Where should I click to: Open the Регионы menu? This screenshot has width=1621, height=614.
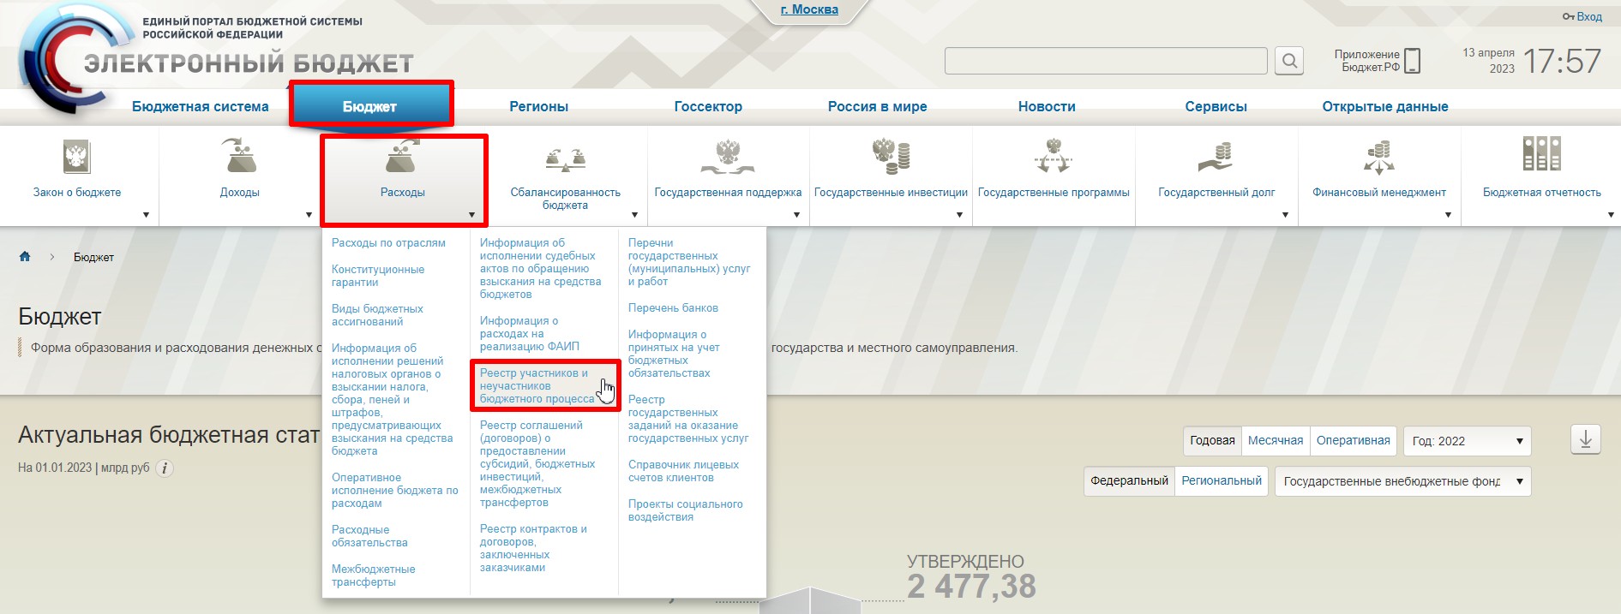pos(538,106)
